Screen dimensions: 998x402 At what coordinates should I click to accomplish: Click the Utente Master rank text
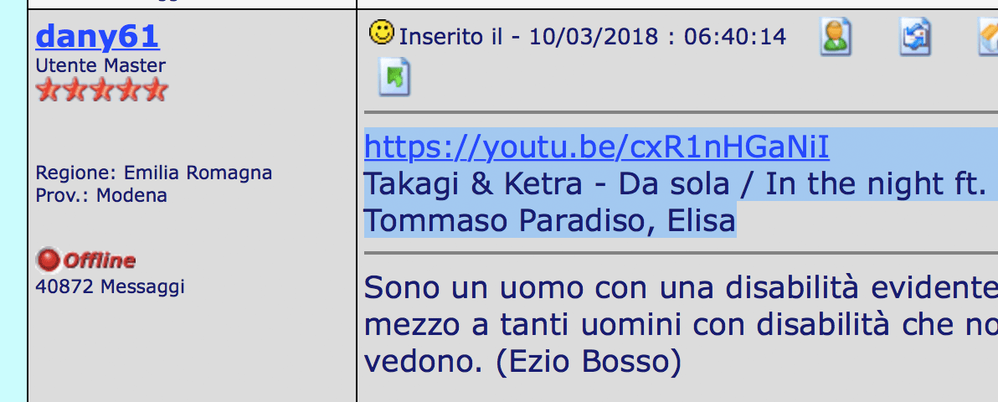tap(100, 65)
